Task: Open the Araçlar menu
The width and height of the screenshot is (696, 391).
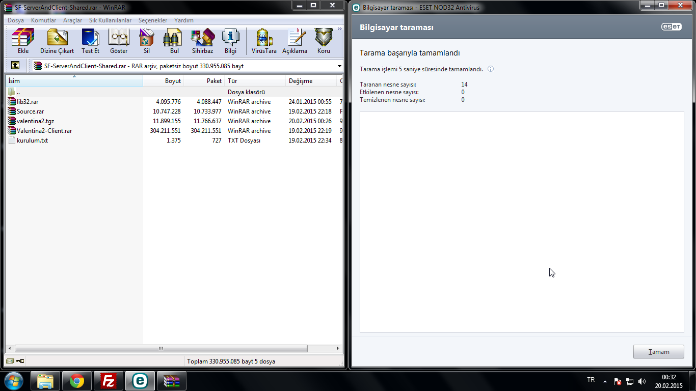Action: pos(73,20)
